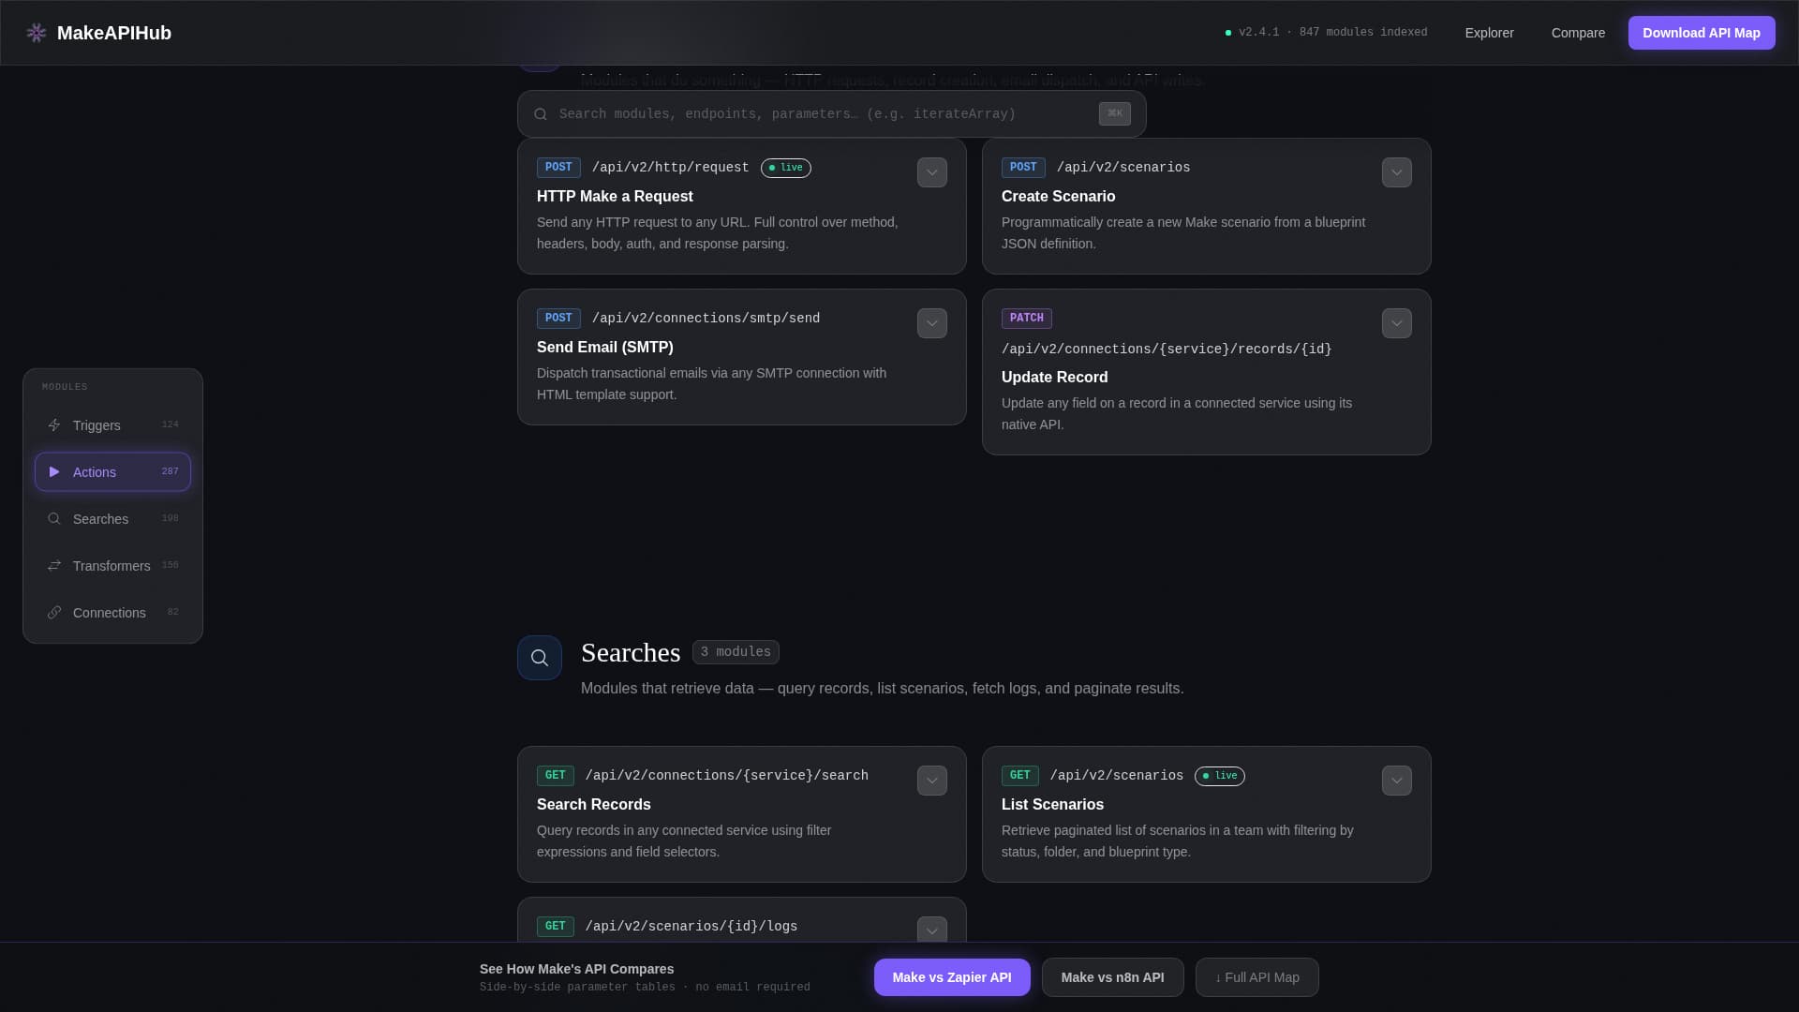The width and height of the screenshot is (1799, 1012).
Task: Expand the List Scenarios card
Action: (x=1397, y=781)
